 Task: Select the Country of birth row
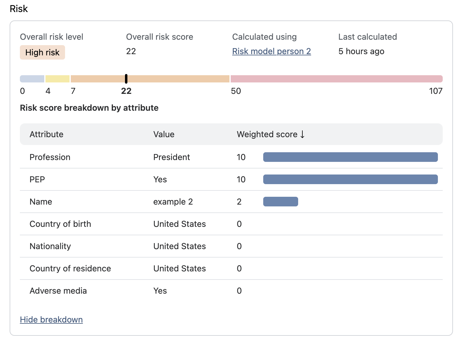60,224
